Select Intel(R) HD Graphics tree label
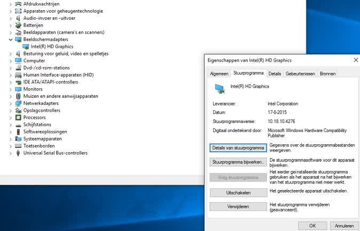 [52, 46]
